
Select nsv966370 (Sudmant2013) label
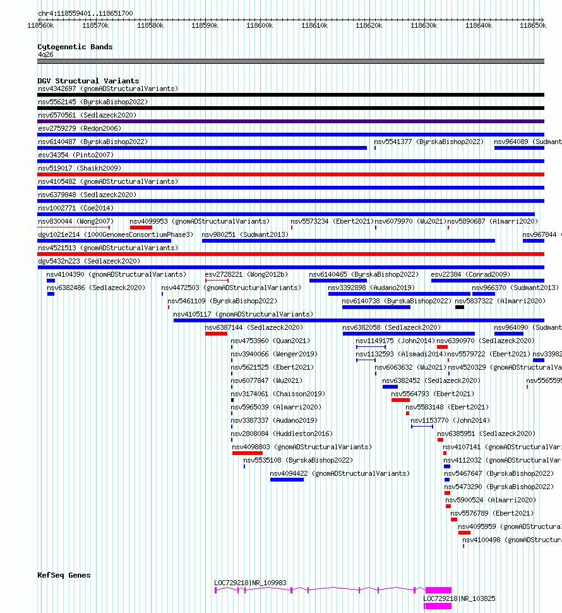[x=515, y=288]
